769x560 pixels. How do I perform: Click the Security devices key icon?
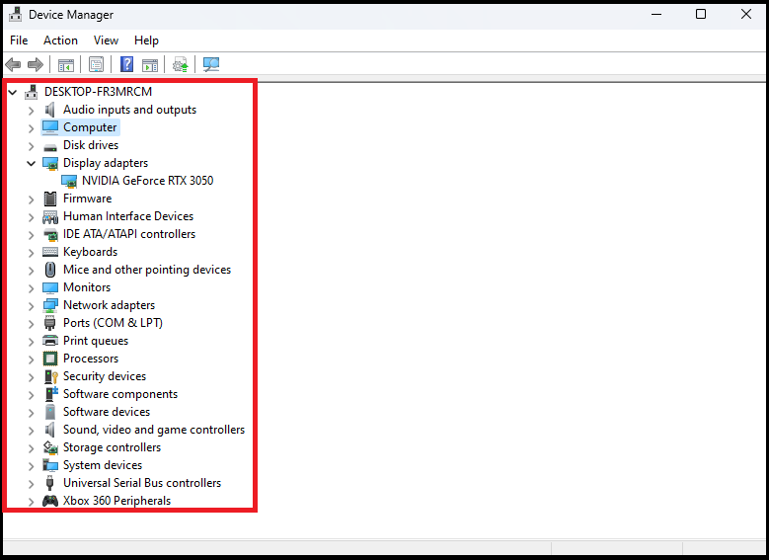[51, 376]
